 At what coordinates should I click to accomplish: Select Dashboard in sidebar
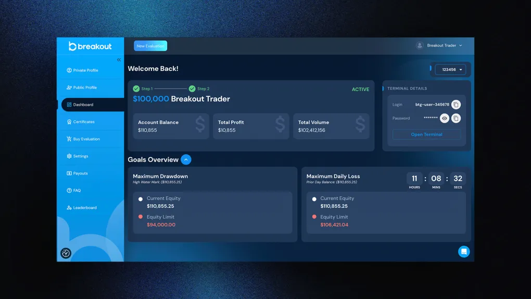(x=93, y=104)
